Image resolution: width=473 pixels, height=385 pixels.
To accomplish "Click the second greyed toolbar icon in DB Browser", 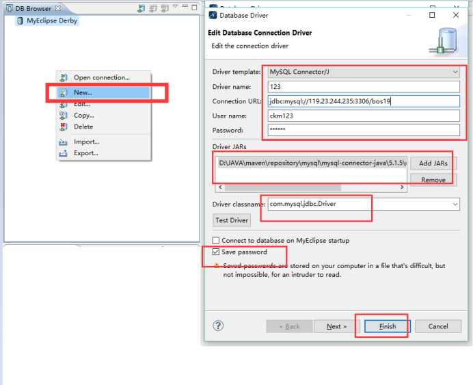I will click(x=165, y=8).
